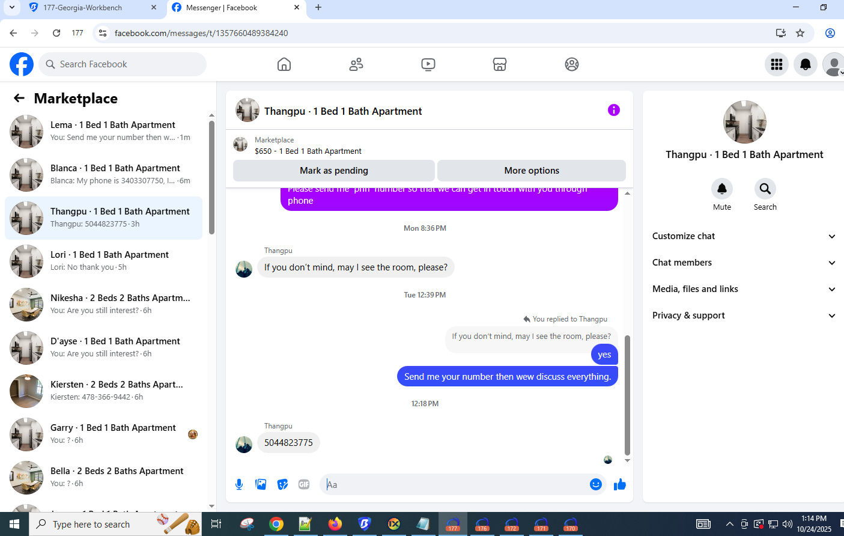Expand the Customize chat section
Viewport: 844px width, 536px height.
tap(744, 236)
